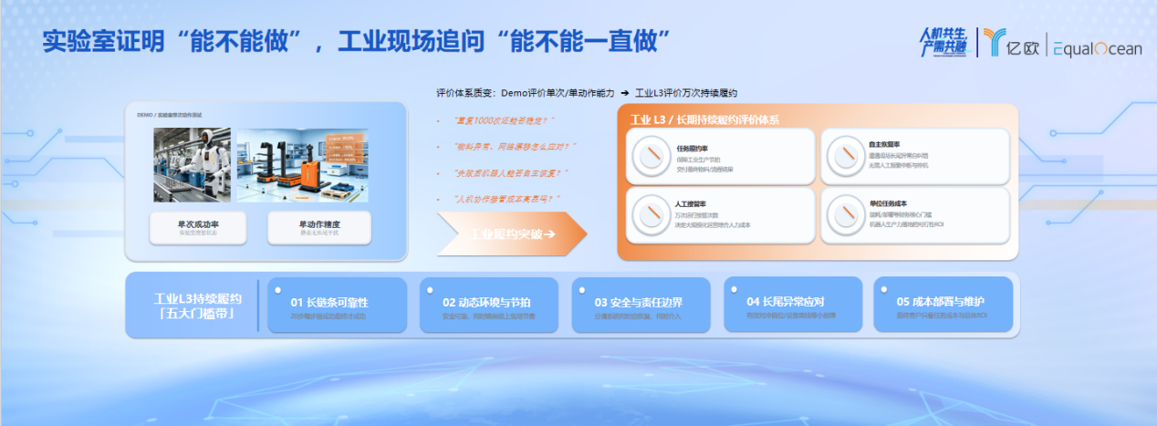
Task: Click the quote “重复1000次还能否稳定？”
Action: point(505,119)
